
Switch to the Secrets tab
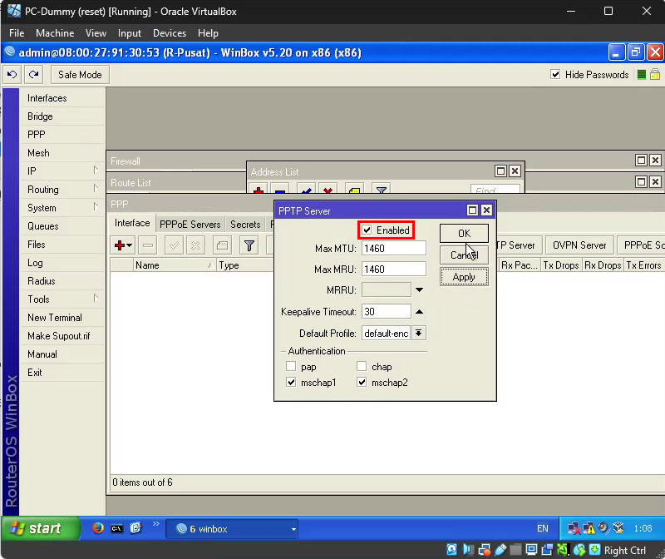click(x=245, y=224)
